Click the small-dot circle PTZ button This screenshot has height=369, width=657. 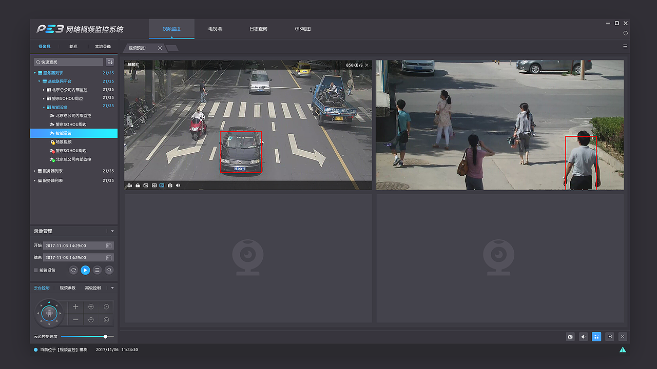106,307
